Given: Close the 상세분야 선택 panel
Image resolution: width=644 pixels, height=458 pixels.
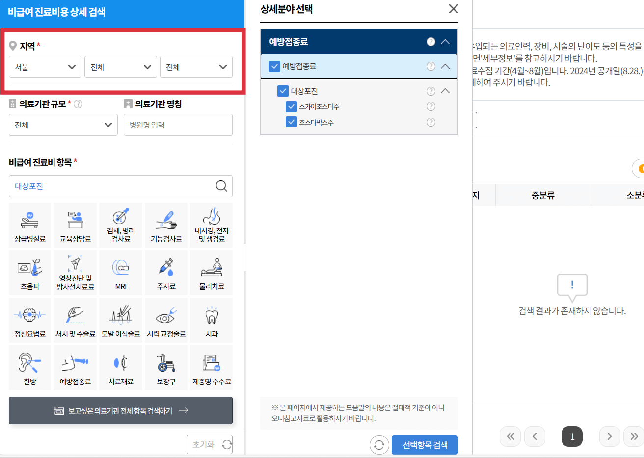Looking at the screenshot, I should 453,8.
